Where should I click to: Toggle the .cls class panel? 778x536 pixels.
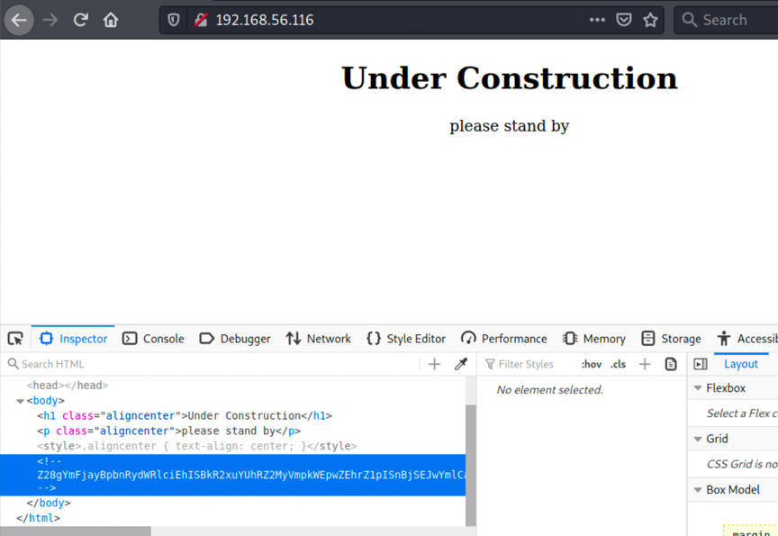click(x=618, y=364)
